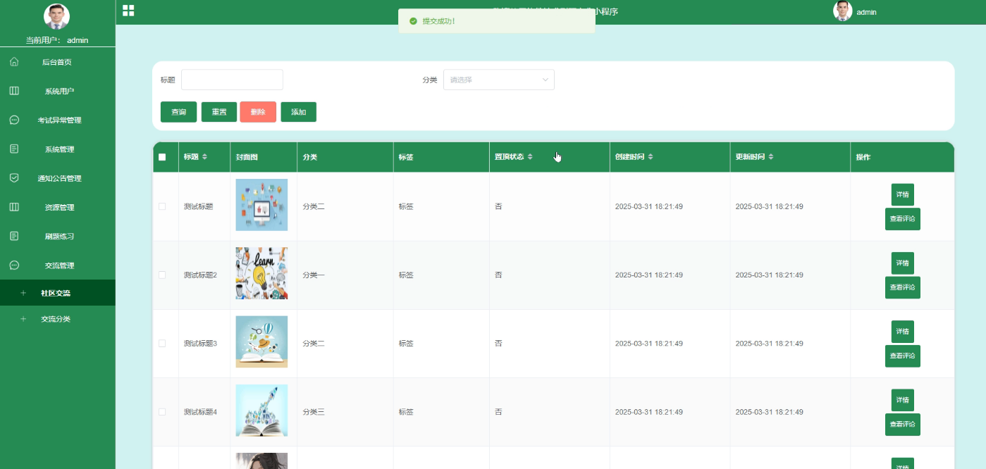
Task: Click the sidebar user profile avatar
Action: 57,17
